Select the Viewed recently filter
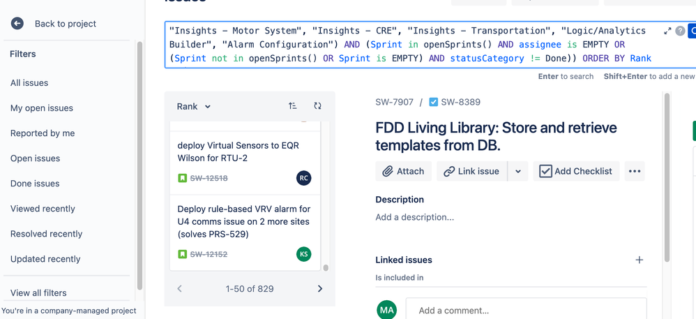 click(43, 209)
